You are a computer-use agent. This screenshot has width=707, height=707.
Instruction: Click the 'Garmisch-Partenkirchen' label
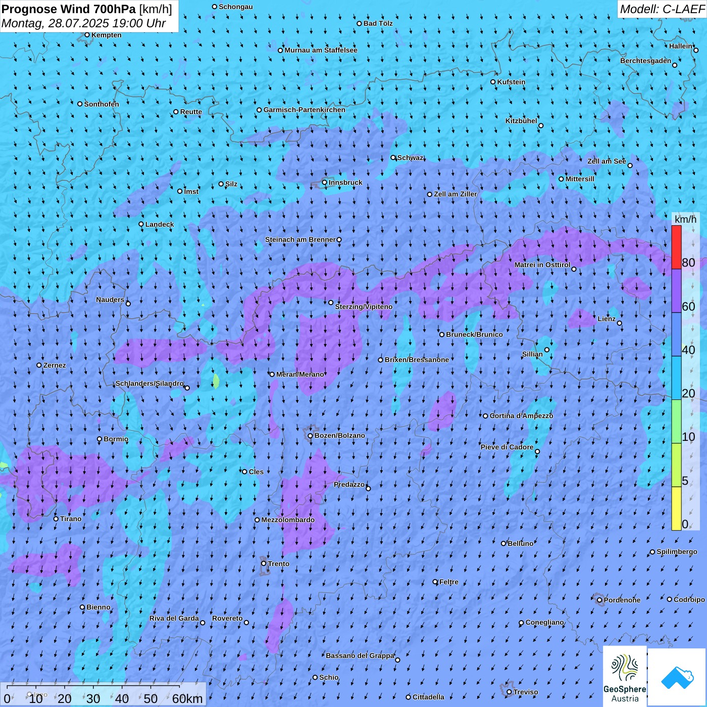[x=305, y=110]
